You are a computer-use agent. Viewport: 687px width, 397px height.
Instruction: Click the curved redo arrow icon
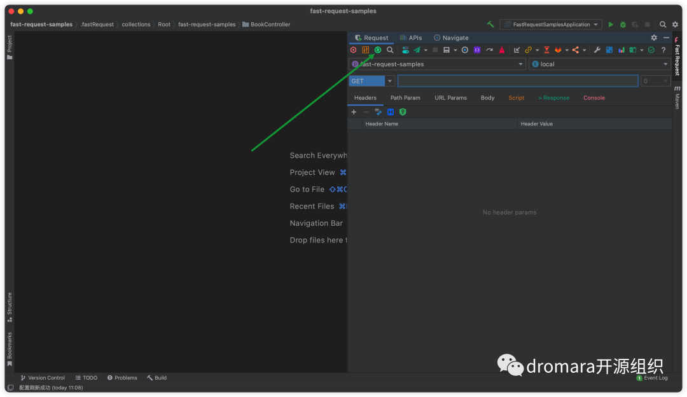pos(489,50)
